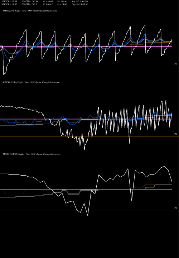
Task: Select the 110 price label on monthly chart
Action: point(175,208)
